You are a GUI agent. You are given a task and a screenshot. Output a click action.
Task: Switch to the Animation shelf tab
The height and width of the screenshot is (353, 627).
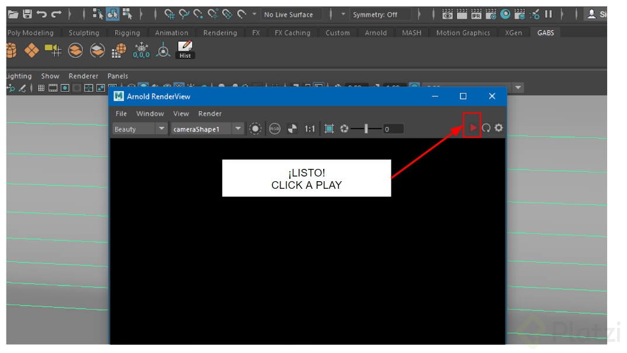(172, 33)
